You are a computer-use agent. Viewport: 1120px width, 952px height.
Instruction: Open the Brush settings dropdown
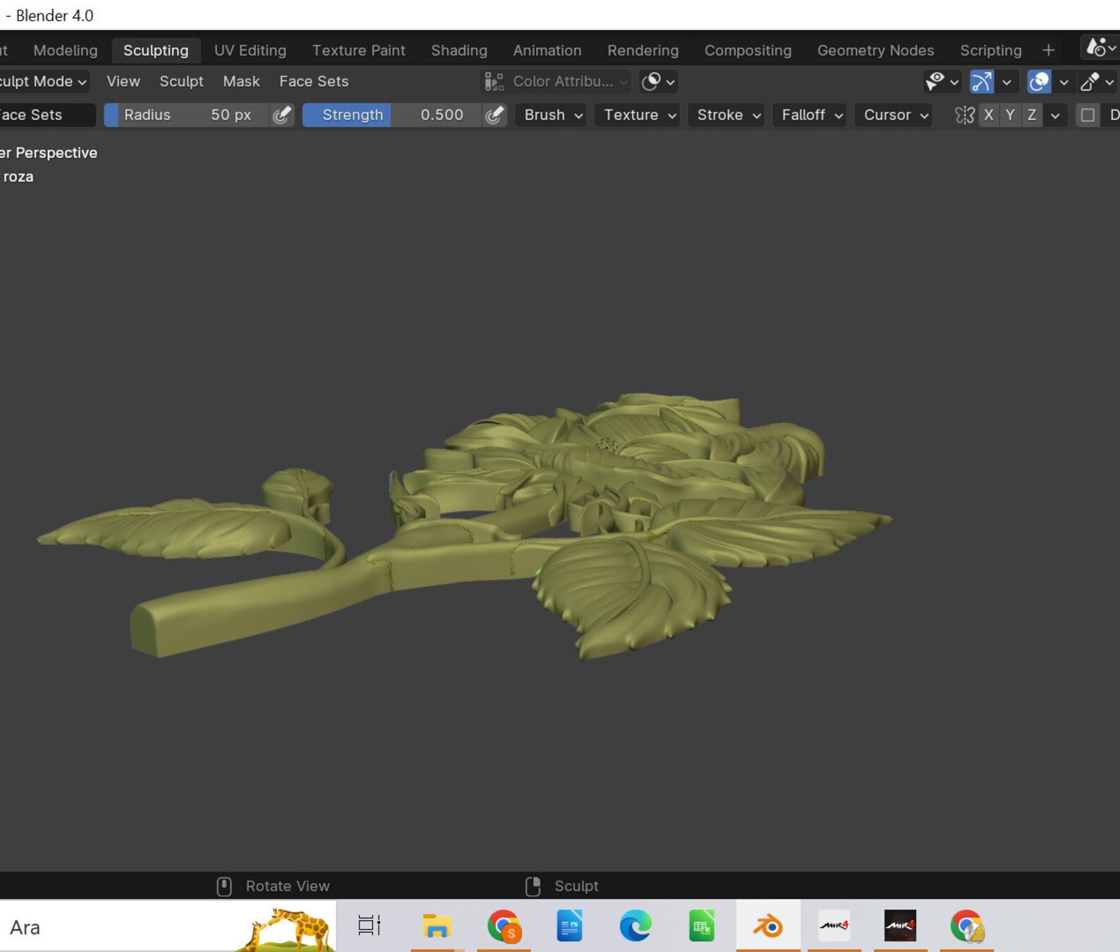click(x=551, y=115)
